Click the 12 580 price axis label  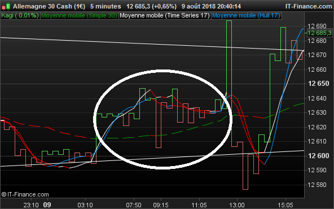[317, 185]
